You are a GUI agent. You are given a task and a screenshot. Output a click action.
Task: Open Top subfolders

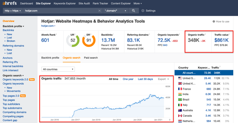[x=11, y=104]
